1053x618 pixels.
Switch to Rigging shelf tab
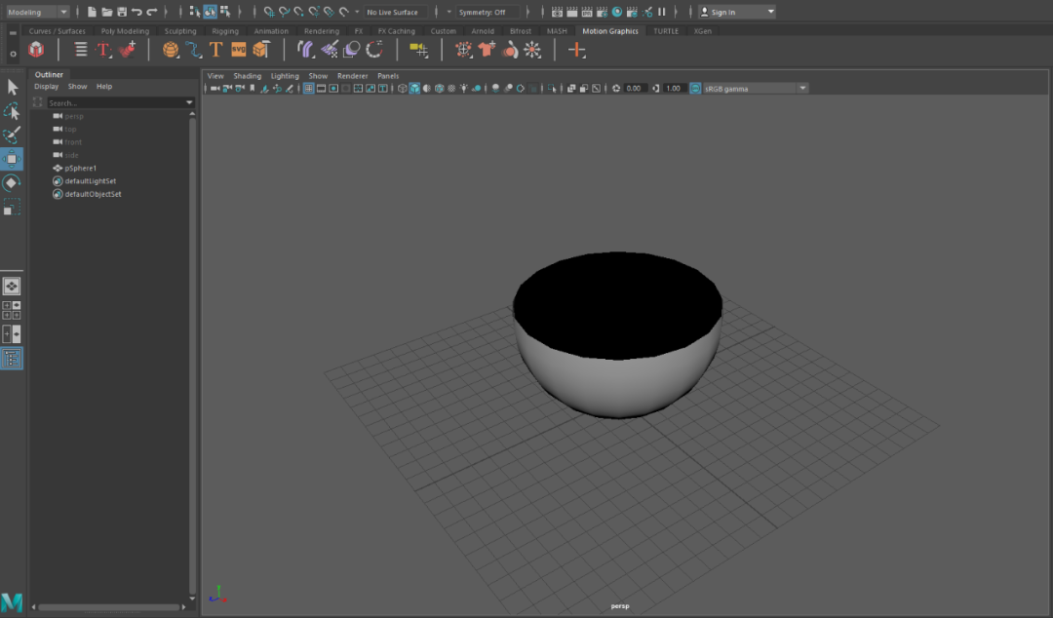225,31
